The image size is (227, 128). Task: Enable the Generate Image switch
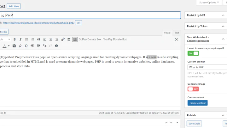193,89
